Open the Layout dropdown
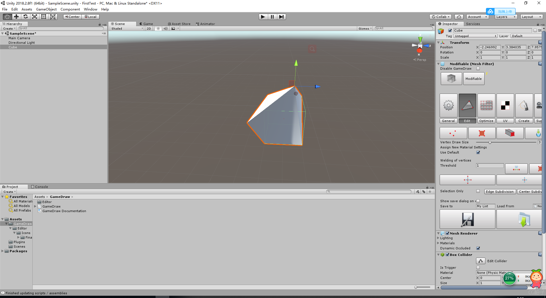The height and width of the screenshot is (298, 546). (531, 17)
